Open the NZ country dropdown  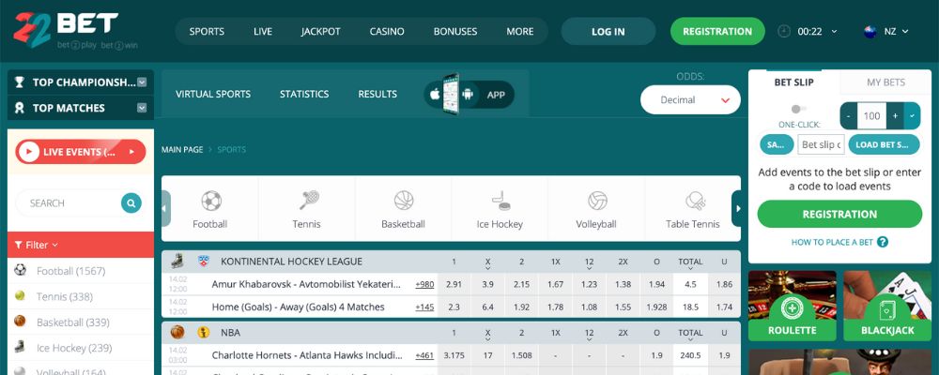(x=905, y=32)
